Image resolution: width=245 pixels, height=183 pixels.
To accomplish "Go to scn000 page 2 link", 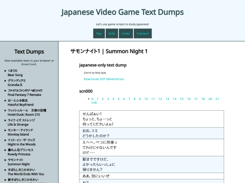I will (x=103, y=99).
